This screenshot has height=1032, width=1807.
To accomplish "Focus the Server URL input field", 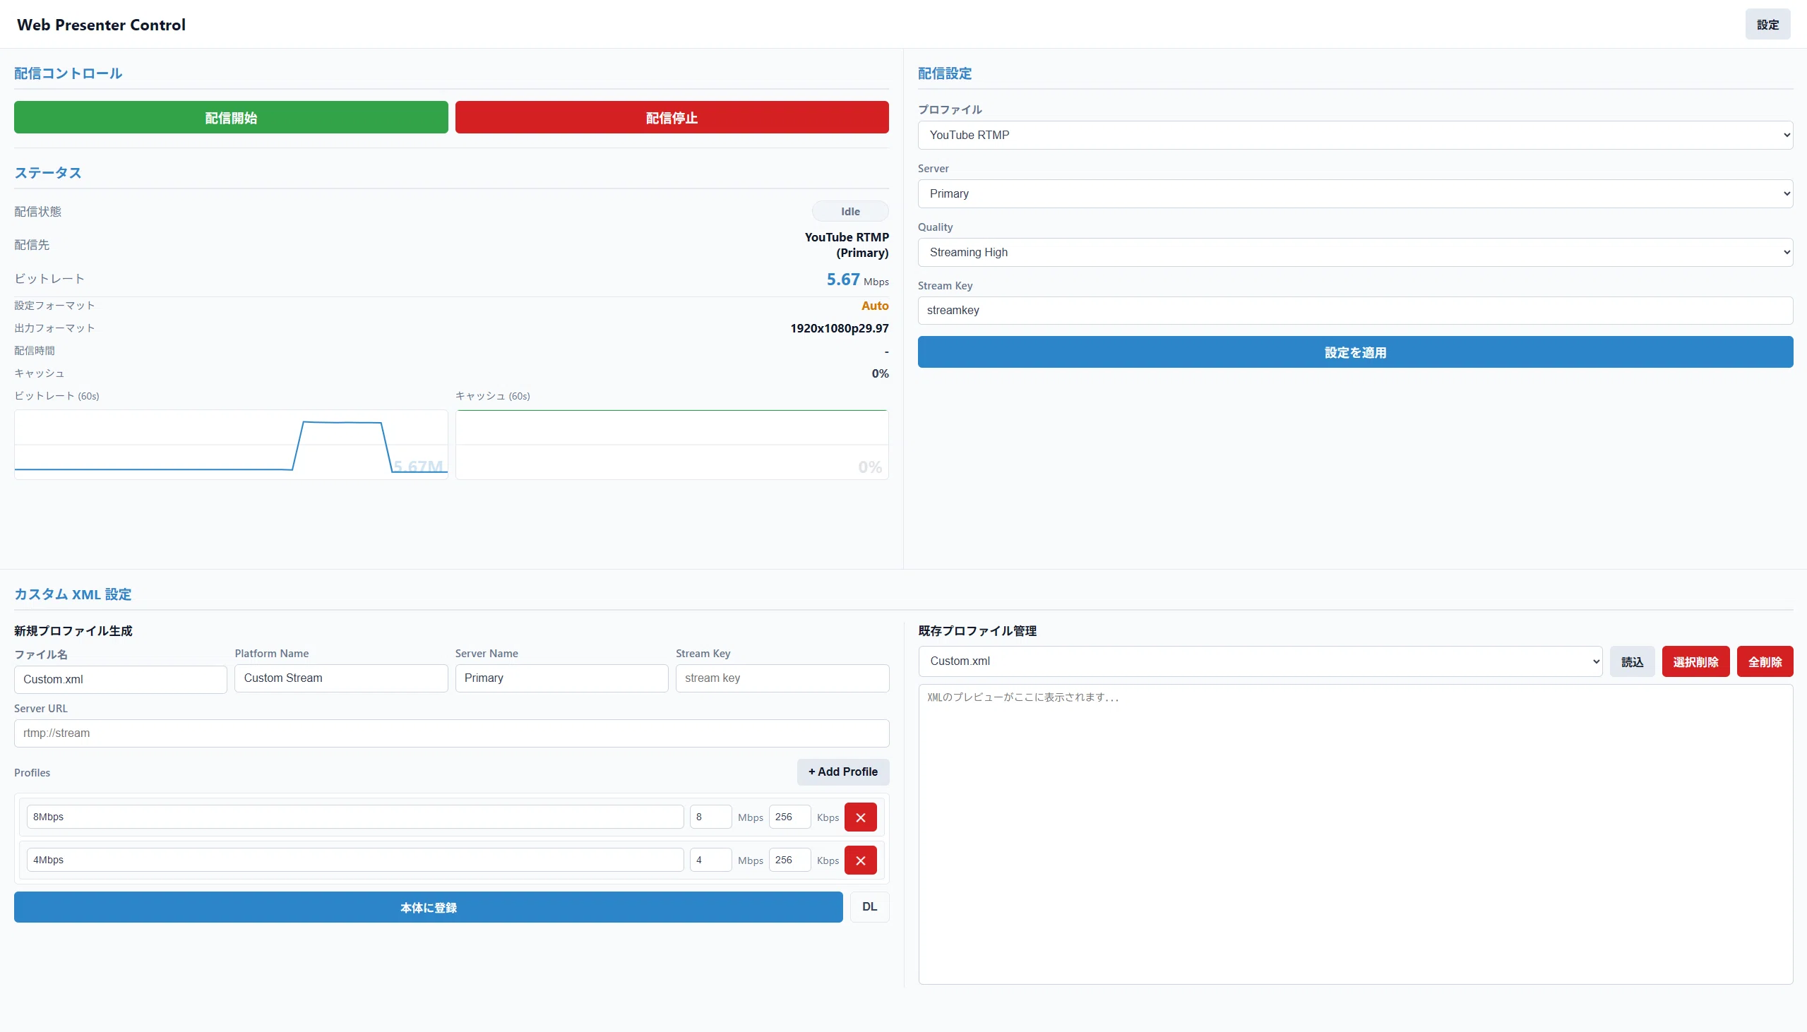I will (x=451, y=733).
